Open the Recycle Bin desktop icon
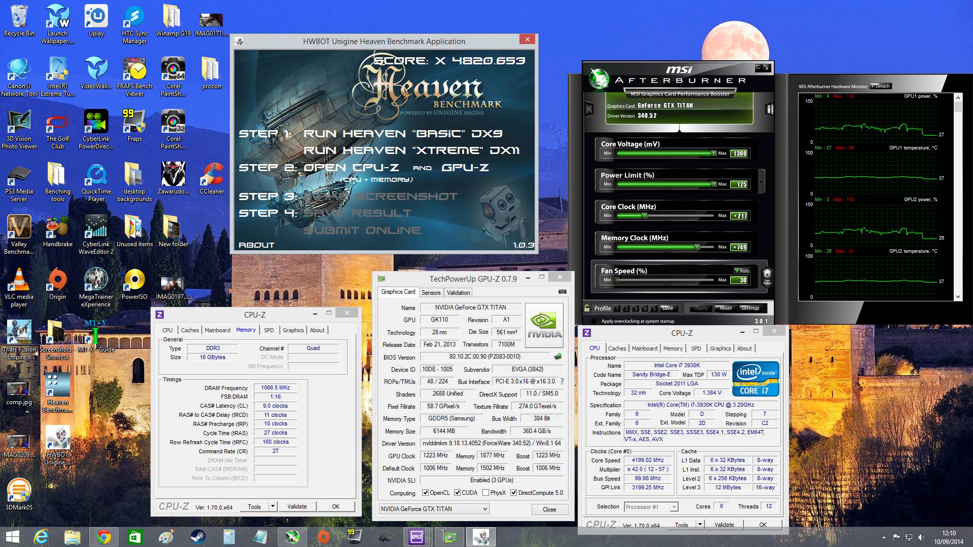Viewport: 973px width, 547px height. point(19,21)
